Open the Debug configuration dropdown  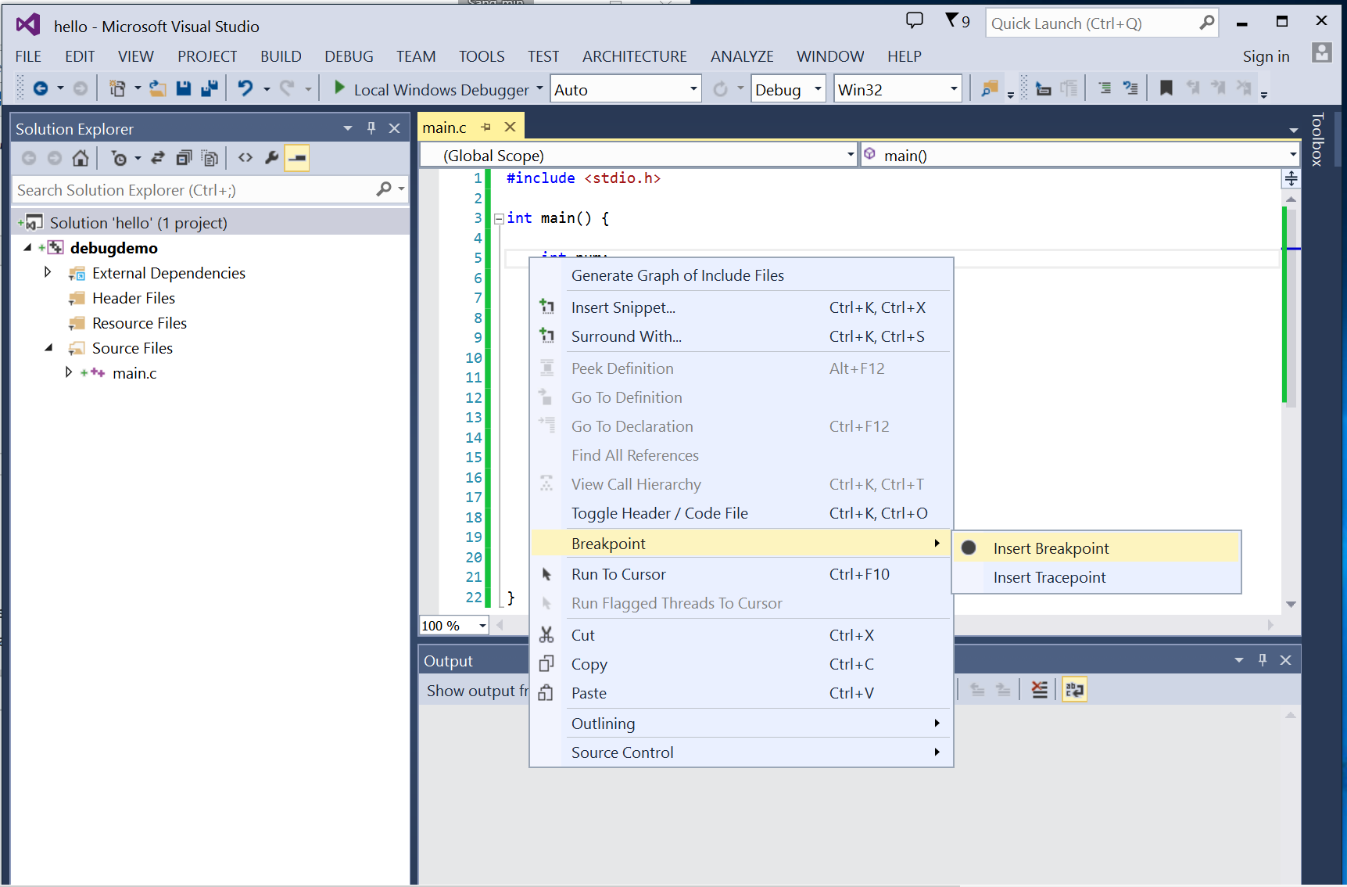point(818,89)
